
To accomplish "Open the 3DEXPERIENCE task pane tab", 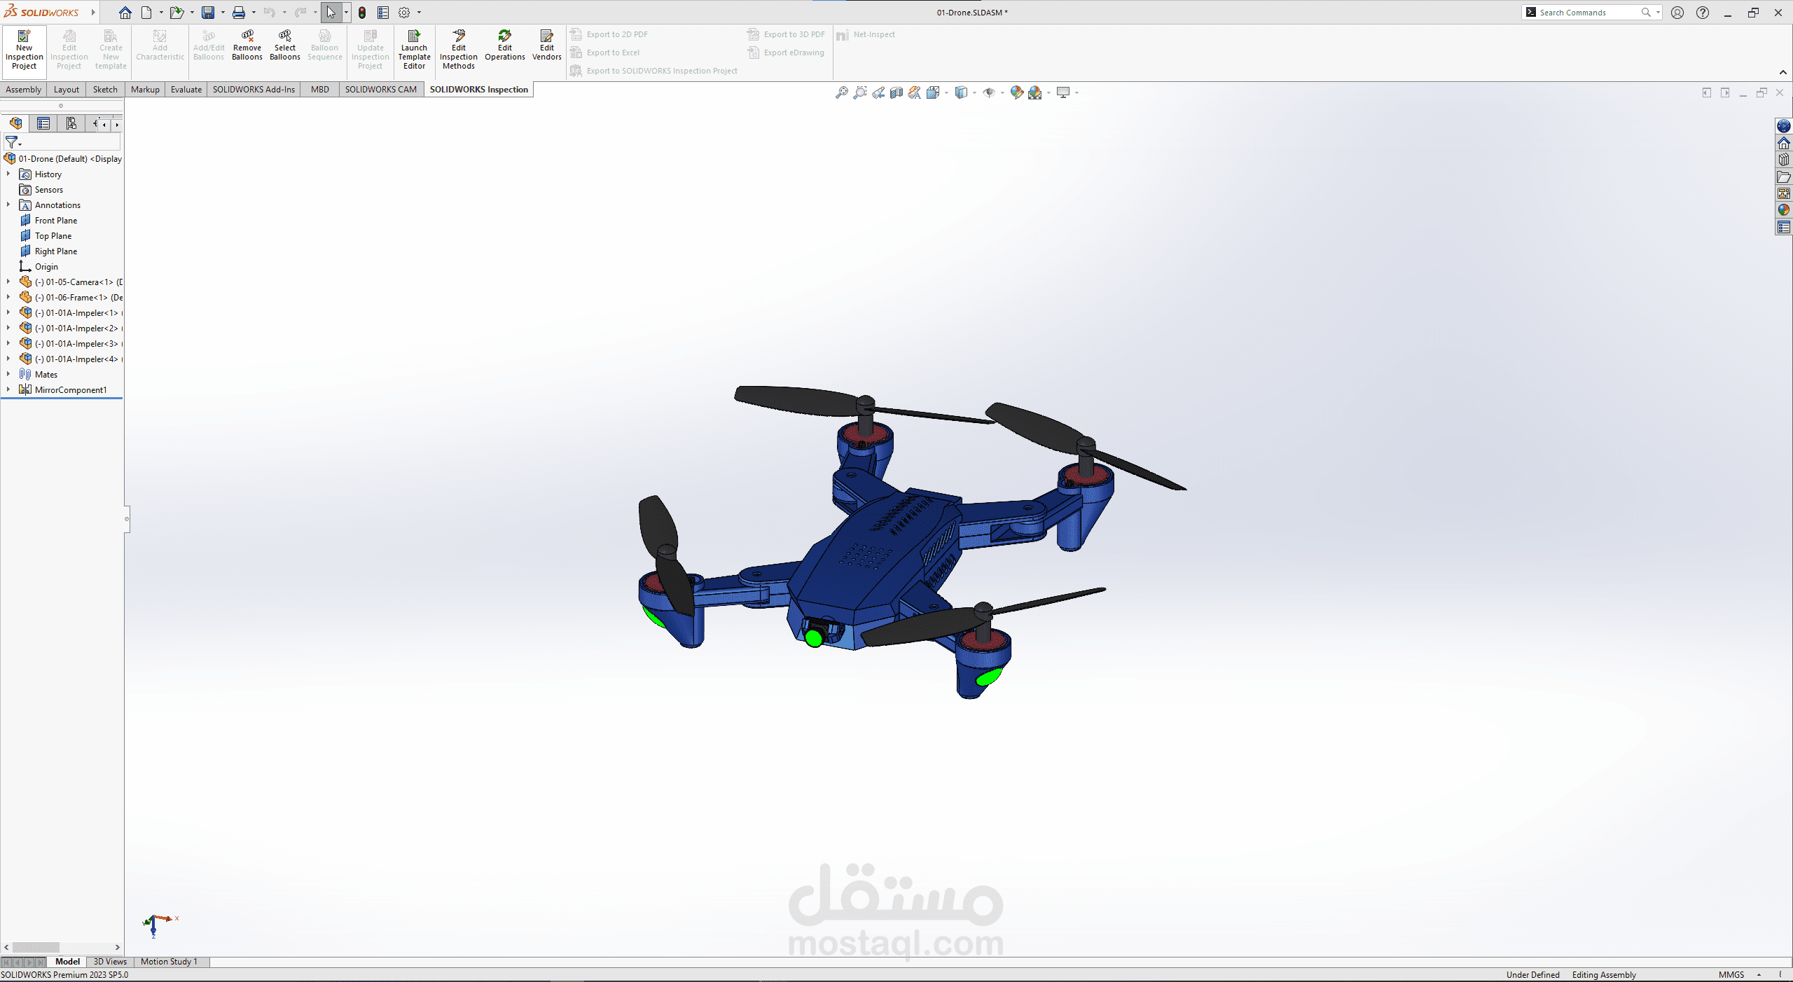I will (1784, 126).
